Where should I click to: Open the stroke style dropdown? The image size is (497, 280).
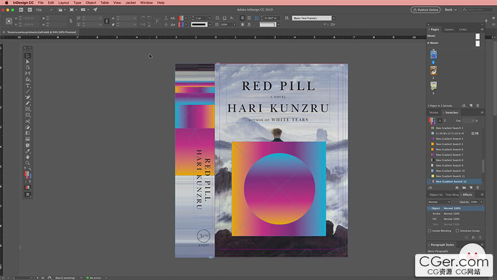click(x=210, y=24)
